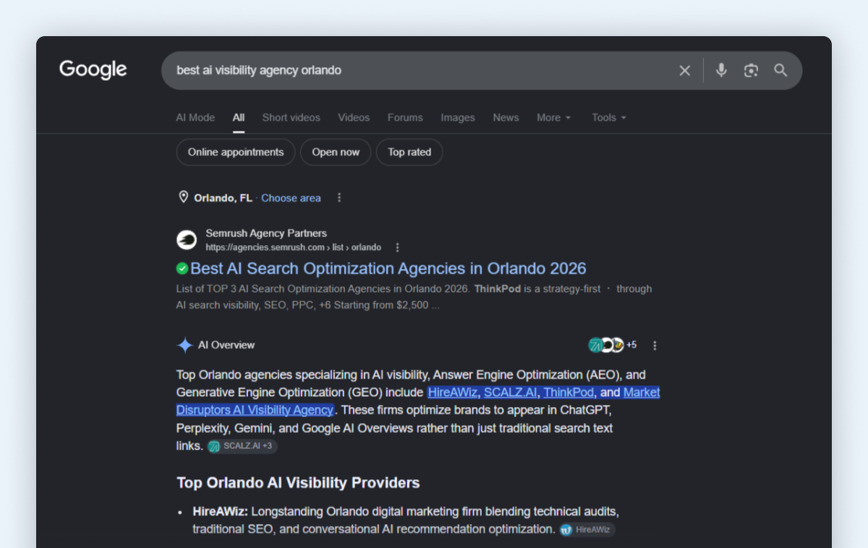Apply Top rated filter chip
The width and height of the screenshot is (868, 548).
[x=409, y=152]
